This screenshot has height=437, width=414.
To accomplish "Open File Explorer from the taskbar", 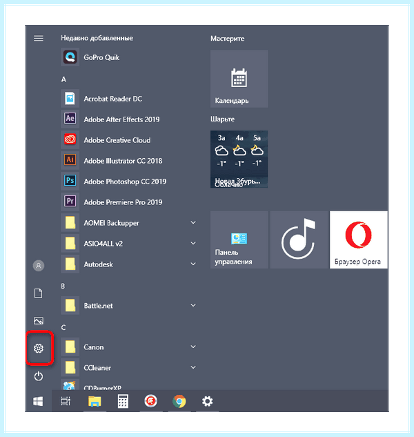I will click(95, 401).
